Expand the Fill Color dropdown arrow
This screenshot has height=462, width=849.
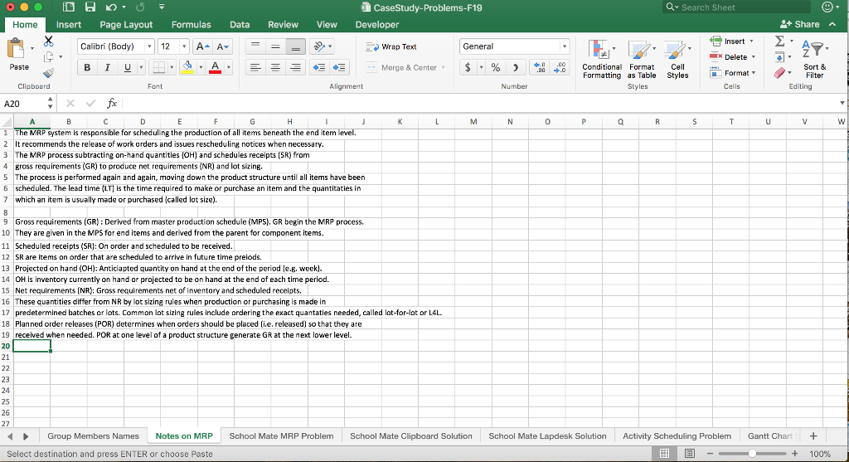201,68
